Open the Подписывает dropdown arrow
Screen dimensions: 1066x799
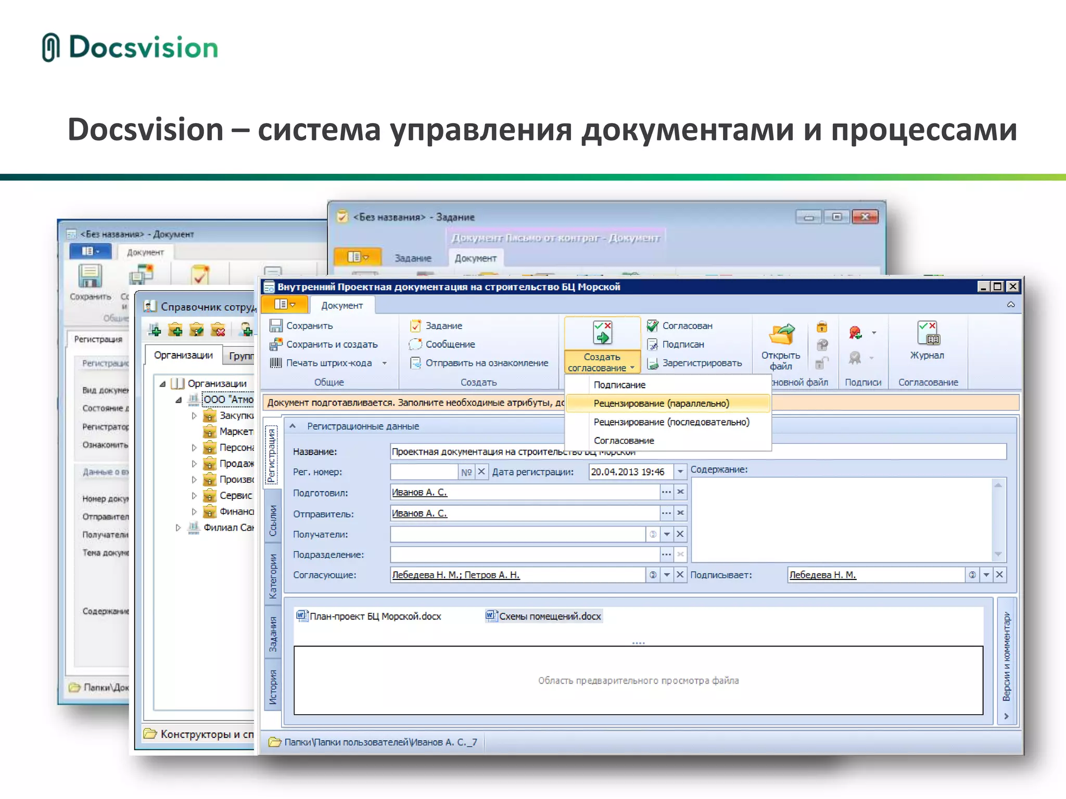tap(986, 575)
